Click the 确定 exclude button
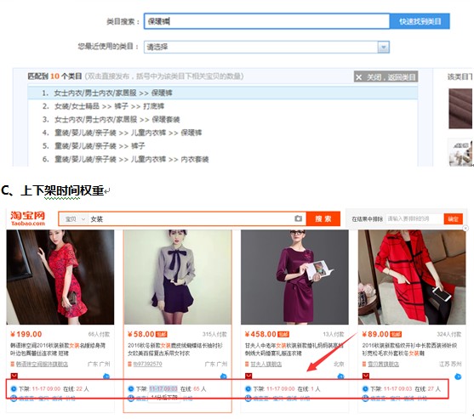The height and width of the screenshot is (419, 474). tap(453, 219)
